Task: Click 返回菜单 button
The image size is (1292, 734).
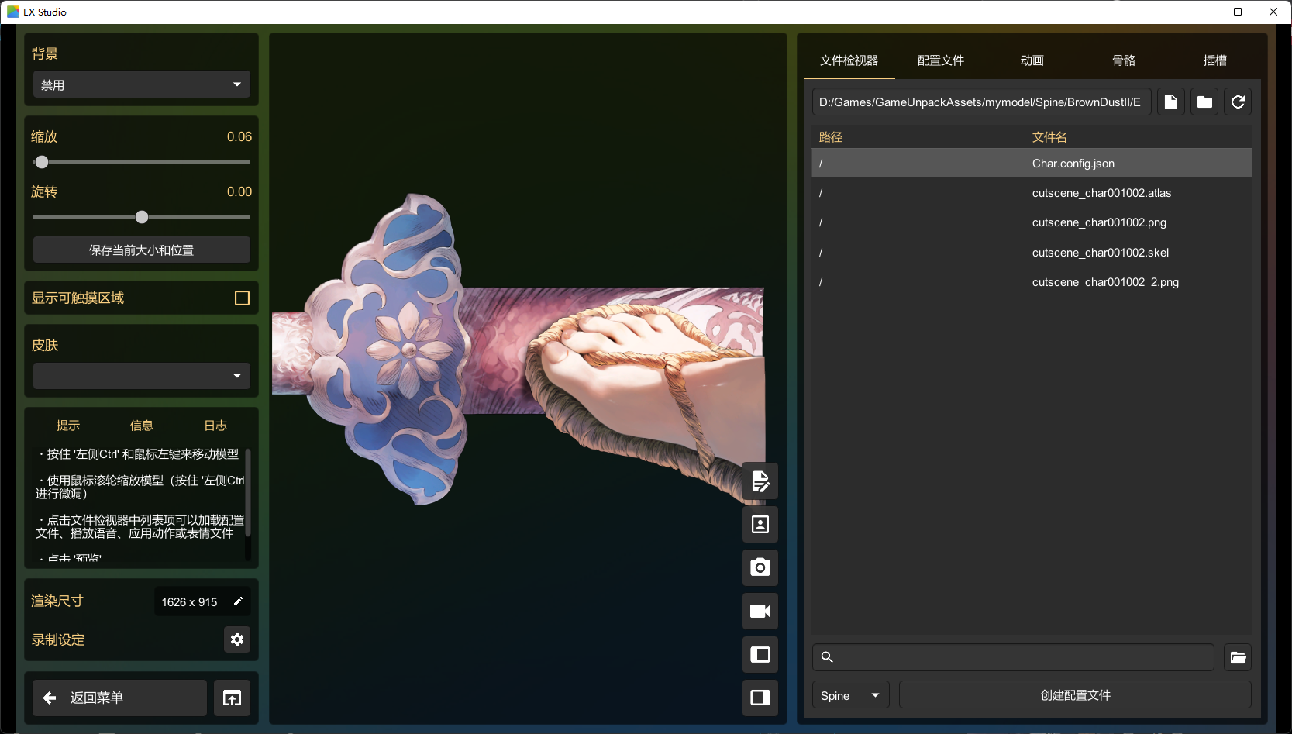Action: [x=120, y=698]
